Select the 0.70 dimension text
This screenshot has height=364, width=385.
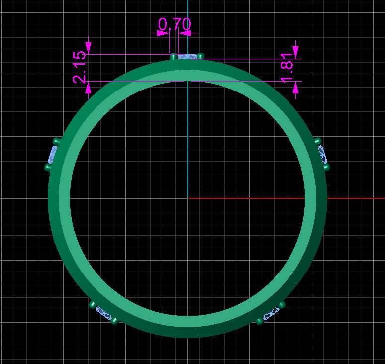tap(174, 24)
